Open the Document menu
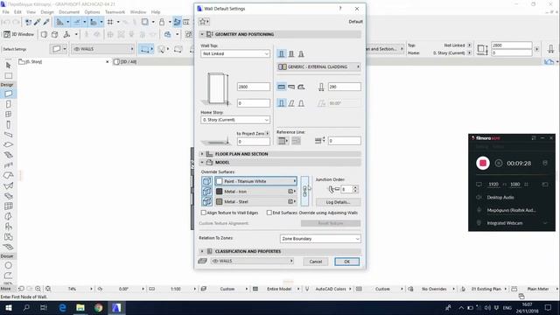The height and width of the screenshot is (315, 560). click(69, 12)
